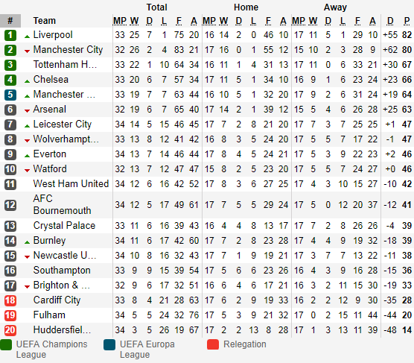This screenshot has width=414, height=363.
Task: Click the blue UEFA Europa League legend swatch
Action: [109, 345]
